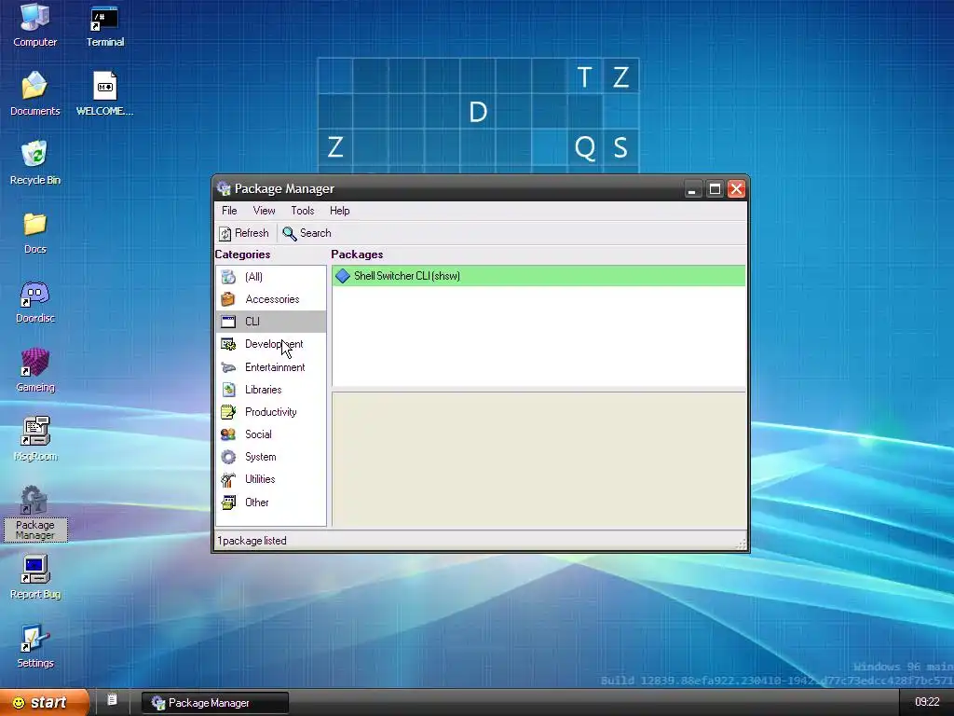Viewport: 954px width, 716px height.
Task: Select the (All) category
Action: (271, 277)
